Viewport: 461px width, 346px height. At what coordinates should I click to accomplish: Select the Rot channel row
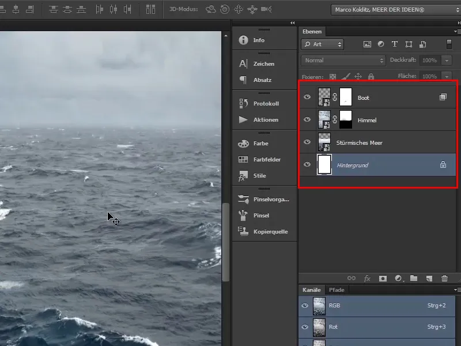(377, 327)
